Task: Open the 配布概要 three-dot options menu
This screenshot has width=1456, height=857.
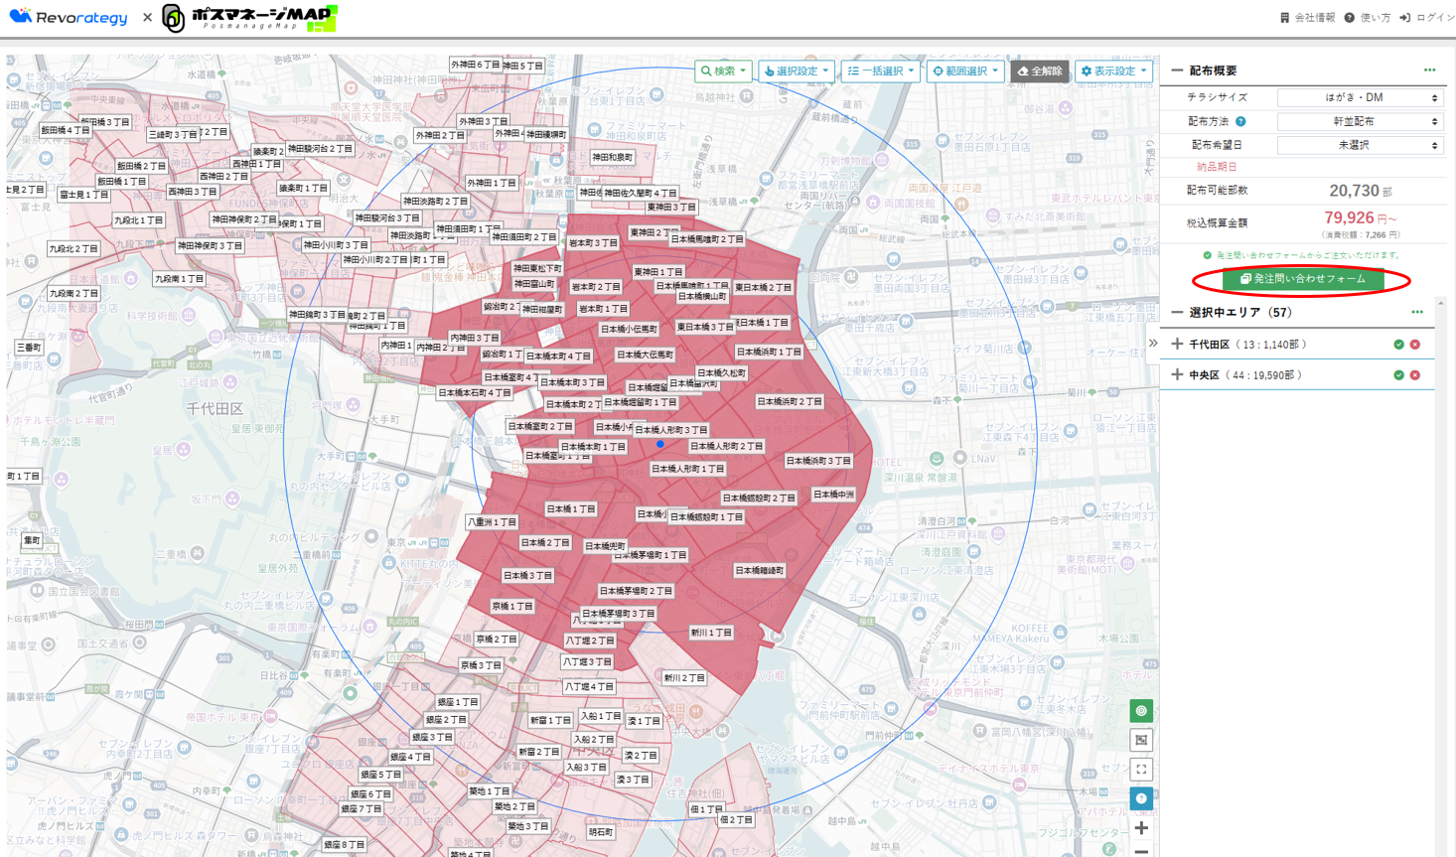Action: (1429, 71)
